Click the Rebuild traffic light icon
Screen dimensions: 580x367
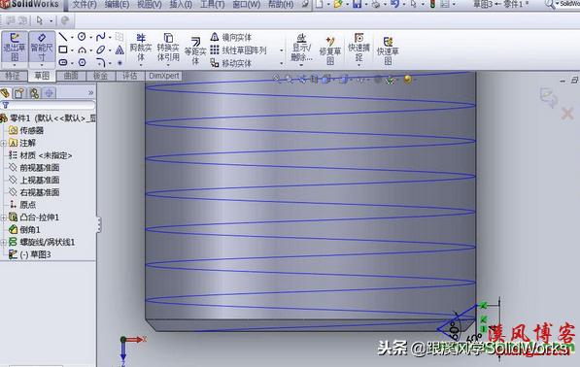(x=432, y=4)
